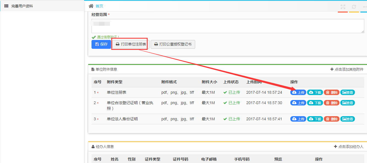
Task: Click the home icon in the breadcrumb
Action: 91,5
